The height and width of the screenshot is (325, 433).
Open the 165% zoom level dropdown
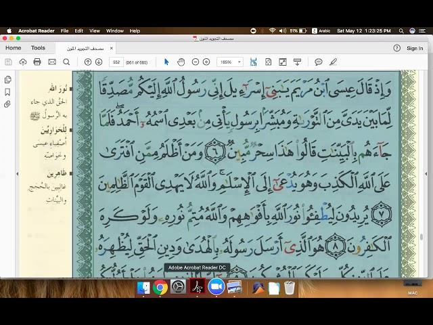point(230,62)
